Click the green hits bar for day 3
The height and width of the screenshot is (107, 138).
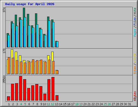(x=16, y=20)
